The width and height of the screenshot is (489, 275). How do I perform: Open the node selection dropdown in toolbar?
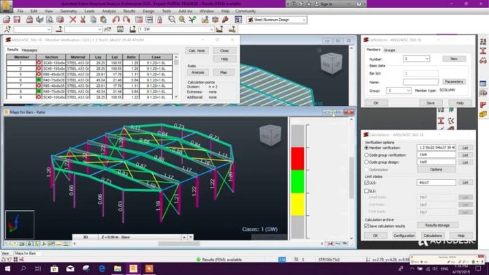(49, 29)
